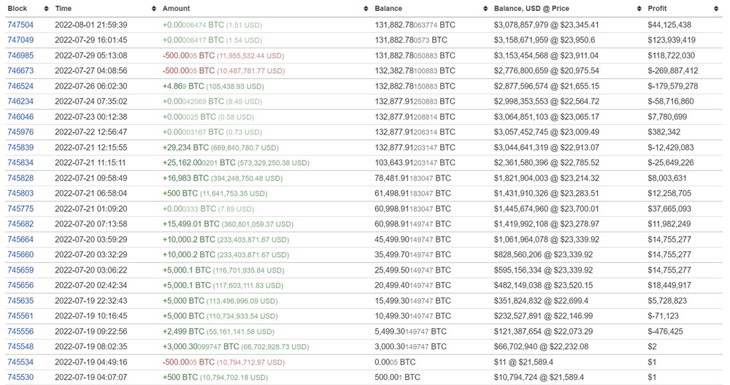Open block 746673 link
This screenshot has height=385, width=730.
click(20, 71)
